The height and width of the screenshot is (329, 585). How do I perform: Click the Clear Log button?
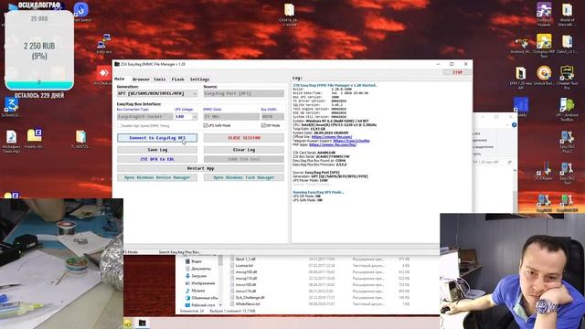point(244,150)
